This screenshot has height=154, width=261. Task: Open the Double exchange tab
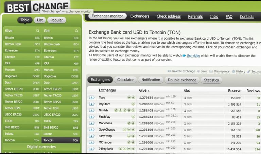click(x=182, y=80)
